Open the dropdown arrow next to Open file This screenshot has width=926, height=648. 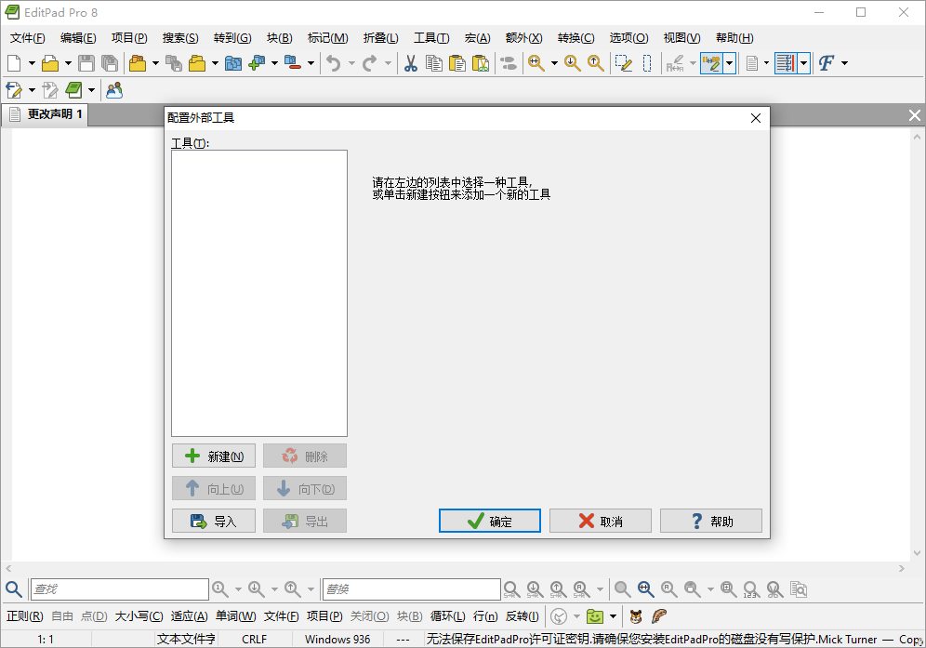tap(68, 63)
